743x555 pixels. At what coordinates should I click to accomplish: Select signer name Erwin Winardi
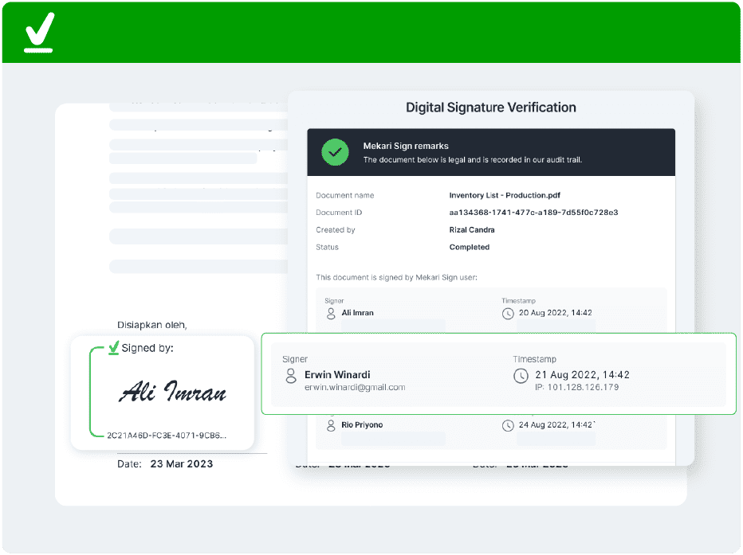point(337,375)
